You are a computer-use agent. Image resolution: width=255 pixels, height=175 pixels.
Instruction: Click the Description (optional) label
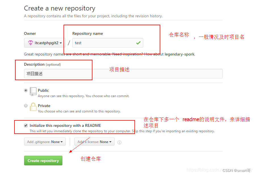(x=42, y=65)
